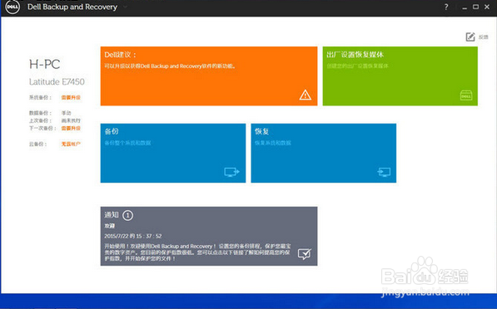Open the blue 恢复 restore tile

(324, 153)
